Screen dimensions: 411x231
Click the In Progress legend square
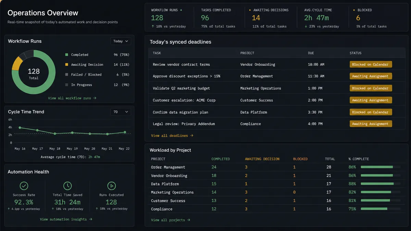pos(66,85)
